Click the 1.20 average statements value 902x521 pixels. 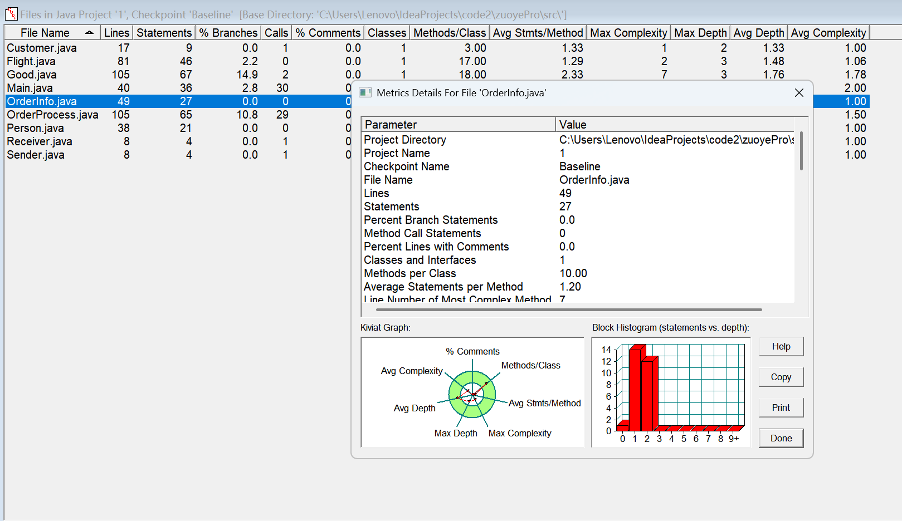click(x=570, y=287)
